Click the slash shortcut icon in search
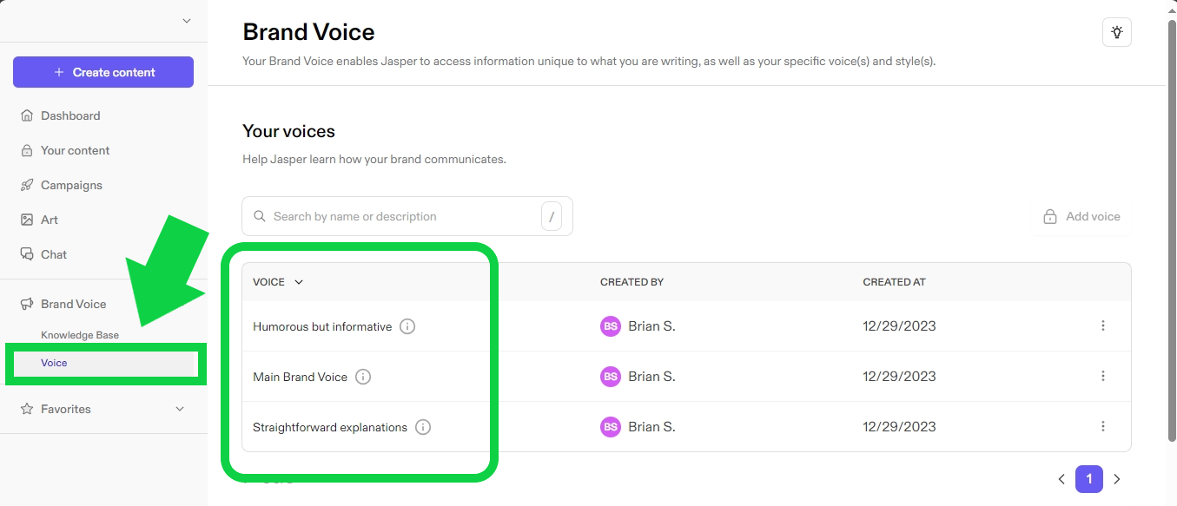Screen dimensions: 1177x506 click(x=552, y=216)
